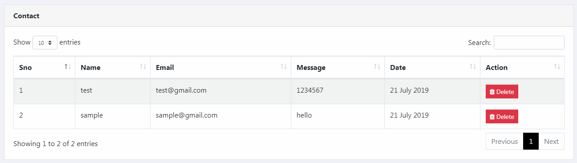
Task: Focus the Search input field
Action: point(529,43)
